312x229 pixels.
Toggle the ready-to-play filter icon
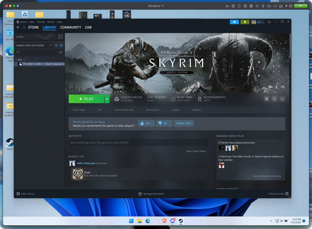coord(61,45)
